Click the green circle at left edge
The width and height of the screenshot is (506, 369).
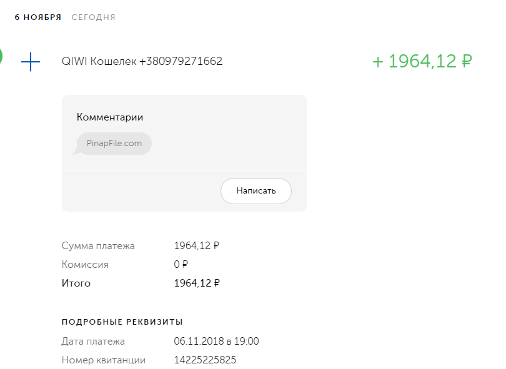[1, 56]
